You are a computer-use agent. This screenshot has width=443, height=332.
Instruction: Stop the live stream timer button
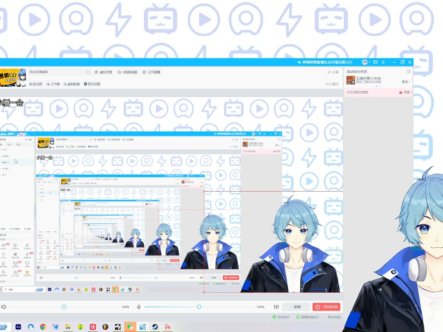(326, 307)
